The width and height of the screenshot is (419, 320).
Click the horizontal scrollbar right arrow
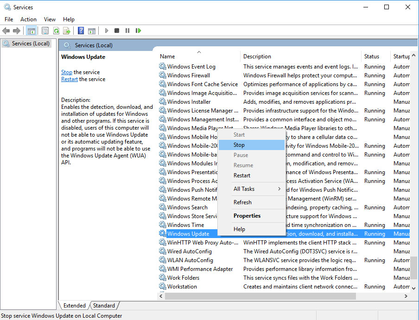pos(406,296)
